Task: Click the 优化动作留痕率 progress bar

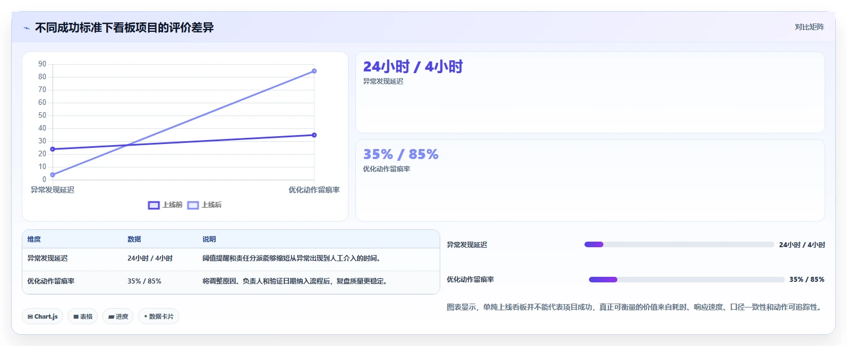Action: pyautogui.click(x=687, y=280)
